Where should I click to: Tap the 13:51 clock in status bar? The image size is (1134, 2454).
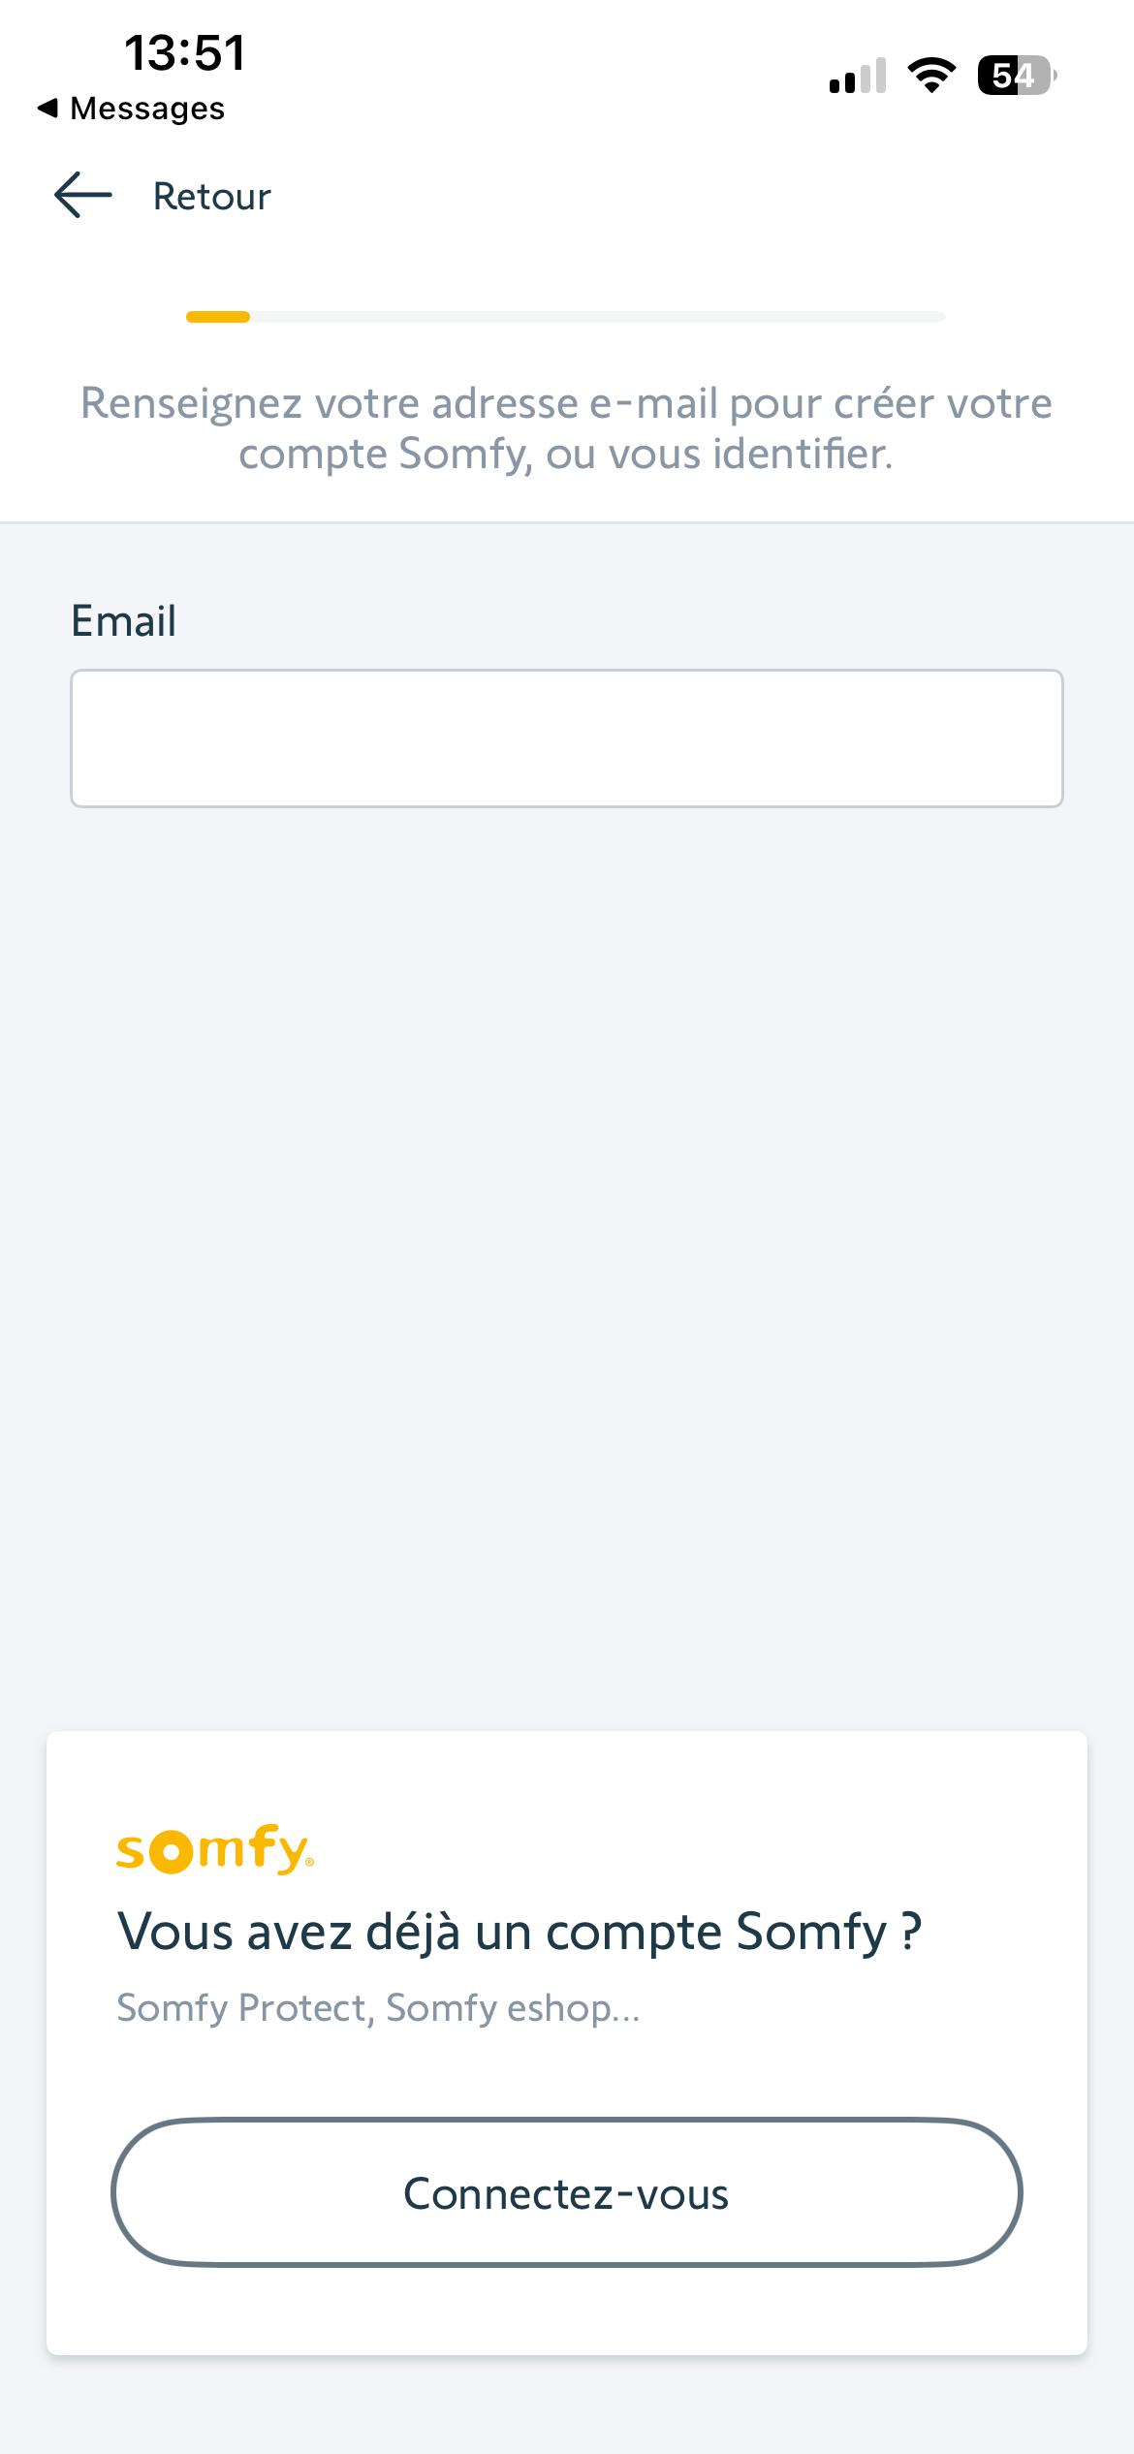[x=185, y=53]
